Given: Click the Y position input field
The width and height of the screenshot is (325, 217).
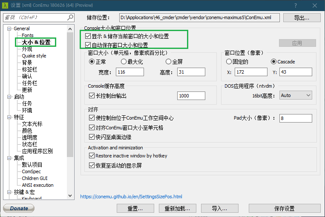Looking at the screenshot, I should [296, 72].
